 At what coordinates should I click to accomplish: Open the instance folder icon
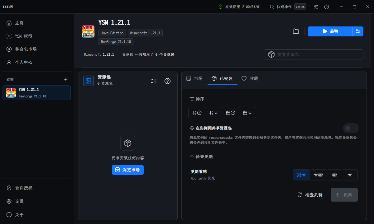coord(296,31)
